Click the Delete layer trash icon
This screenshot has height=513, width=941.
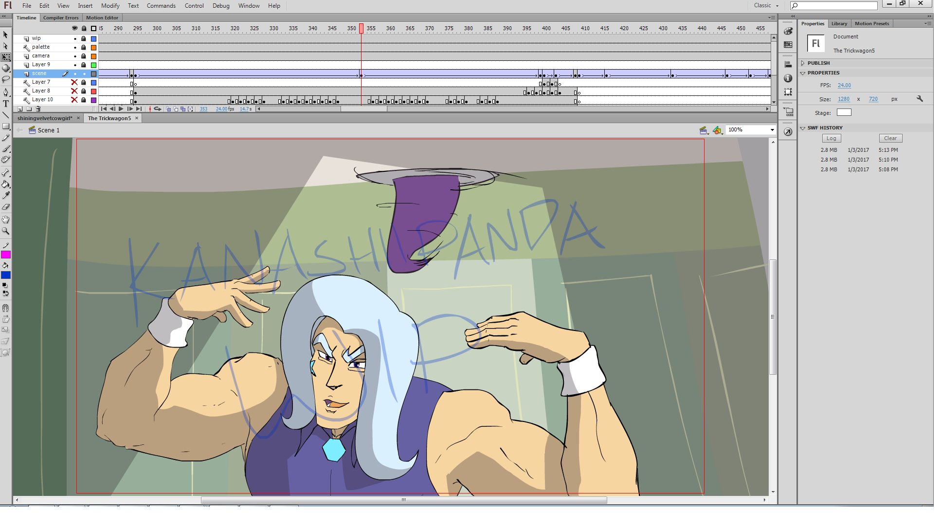tap(38, 109)
